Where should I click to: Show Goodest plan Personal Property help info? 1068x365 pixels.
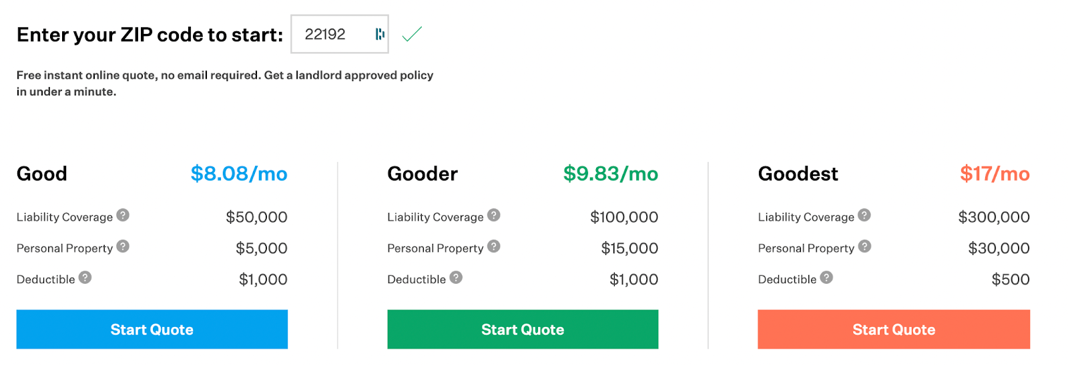tap(864, 246)
